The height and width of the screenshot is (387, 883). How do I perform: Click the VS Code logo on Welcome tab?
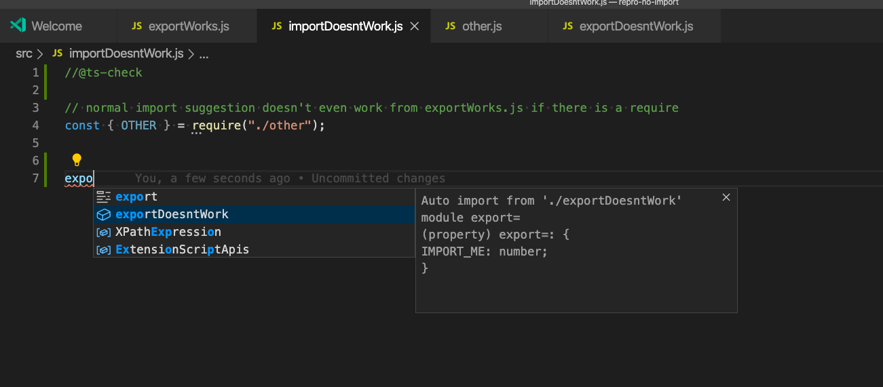(18, 26)
